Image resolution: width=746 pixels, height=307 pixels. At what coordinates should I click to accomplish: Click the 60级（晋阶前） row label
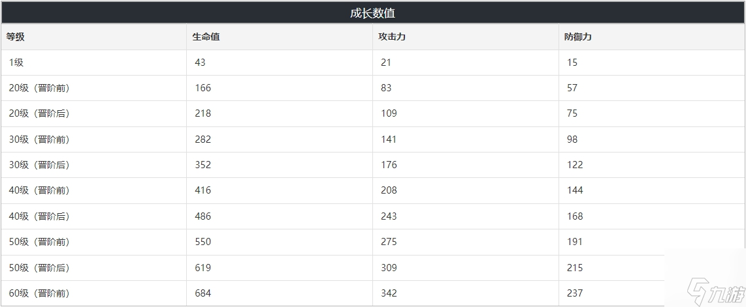(x=39, y=293)
